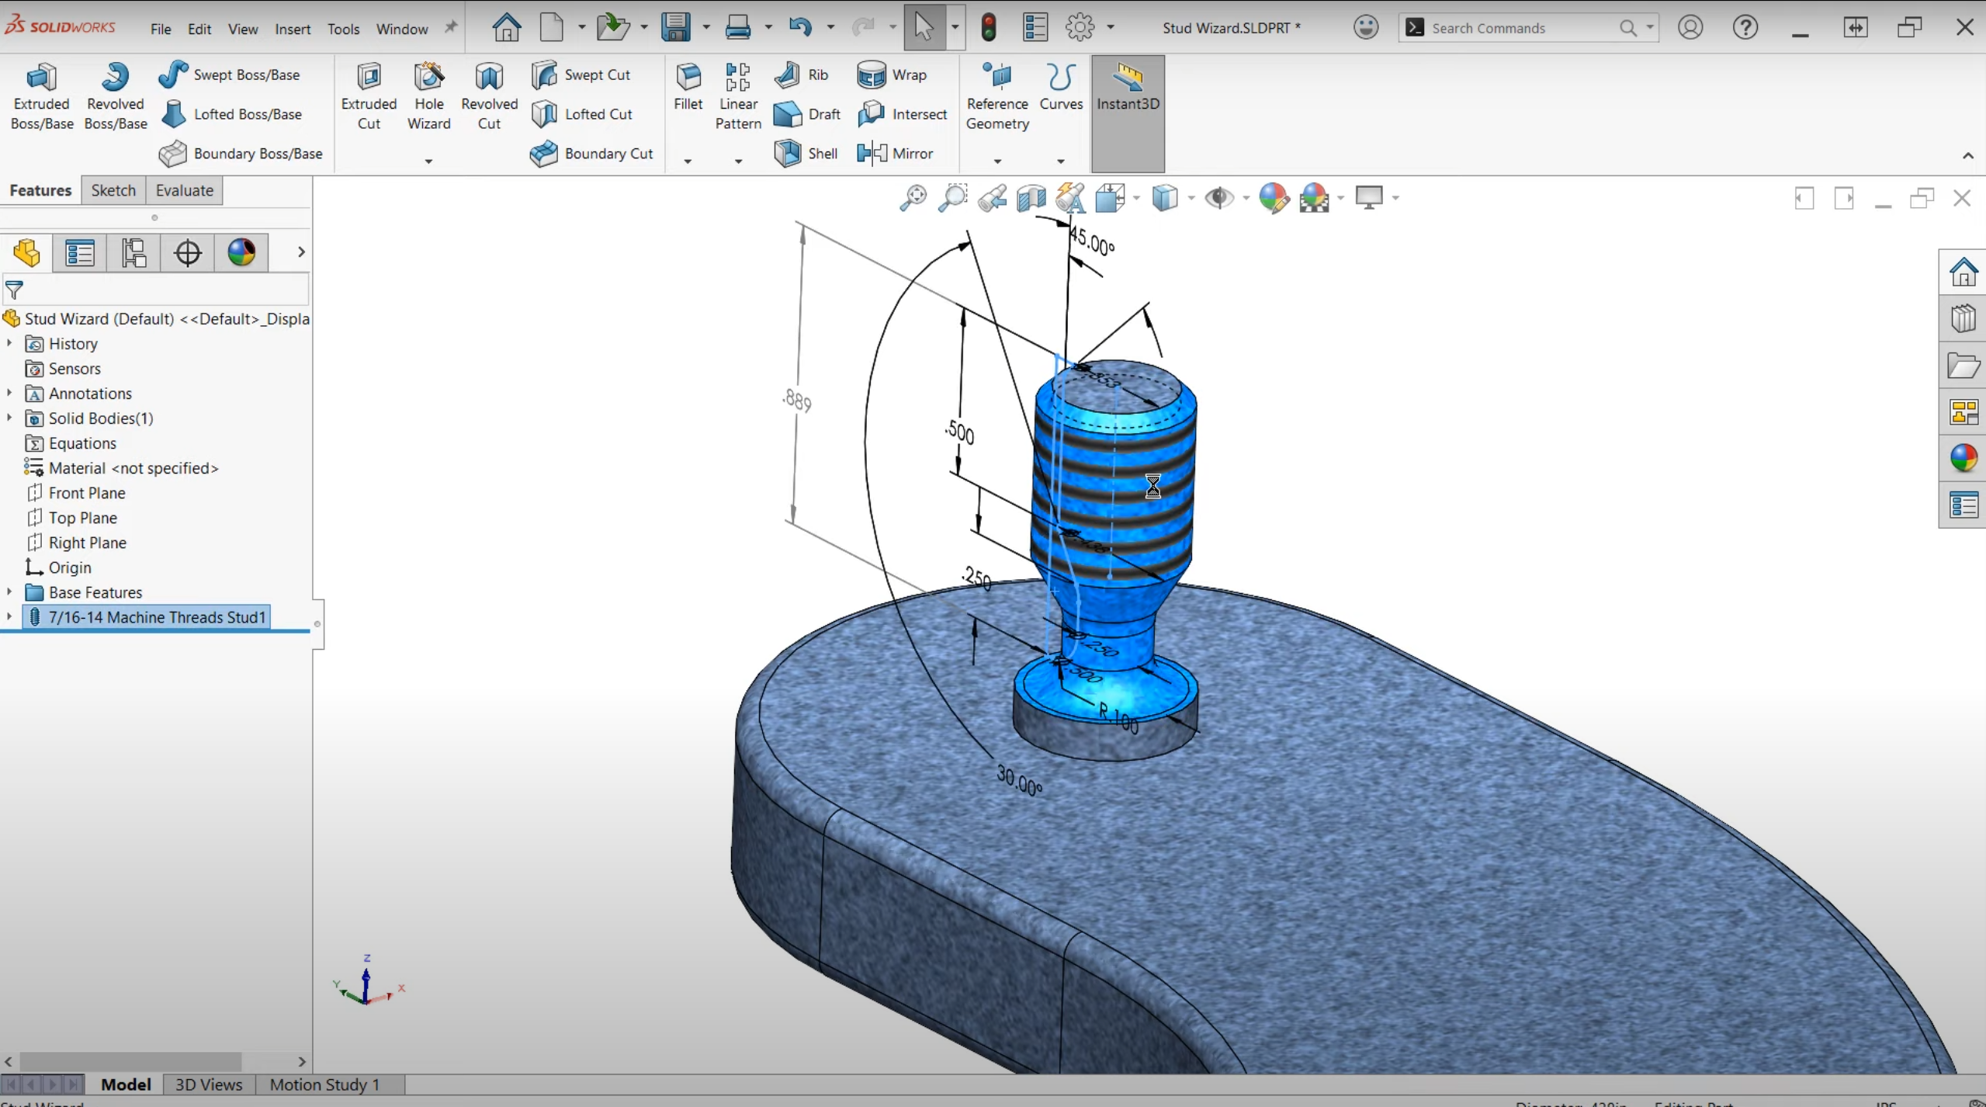Image resolution: width=1986 pixels, height=1107 pixels.
Task: Switch to 3D Views tab
Action: [209, 1084]
